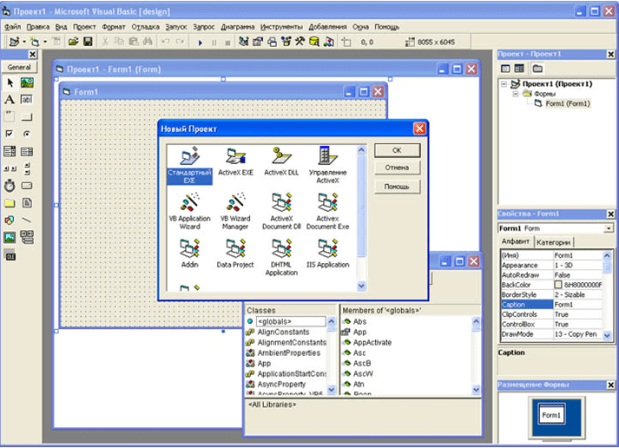Image resolution: width=619 pixels, height=448 pixels.
Task: Collapse the Формы folder in project tree
Action: pyautogui.click(x=515, y=94)
